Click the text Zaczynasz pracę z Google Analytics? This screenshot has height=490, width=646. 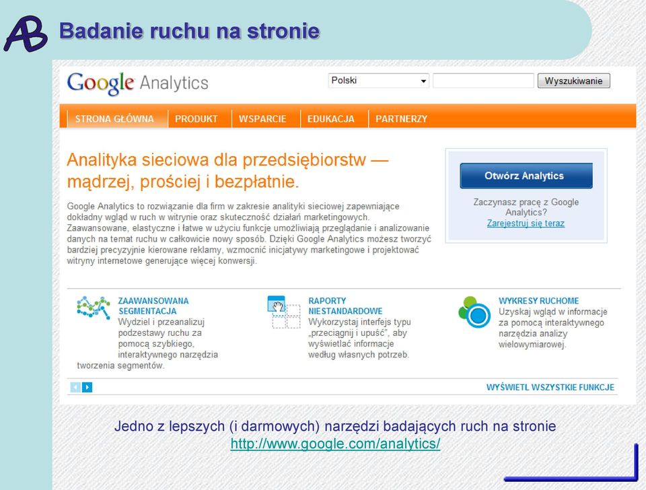click(526, 207)
